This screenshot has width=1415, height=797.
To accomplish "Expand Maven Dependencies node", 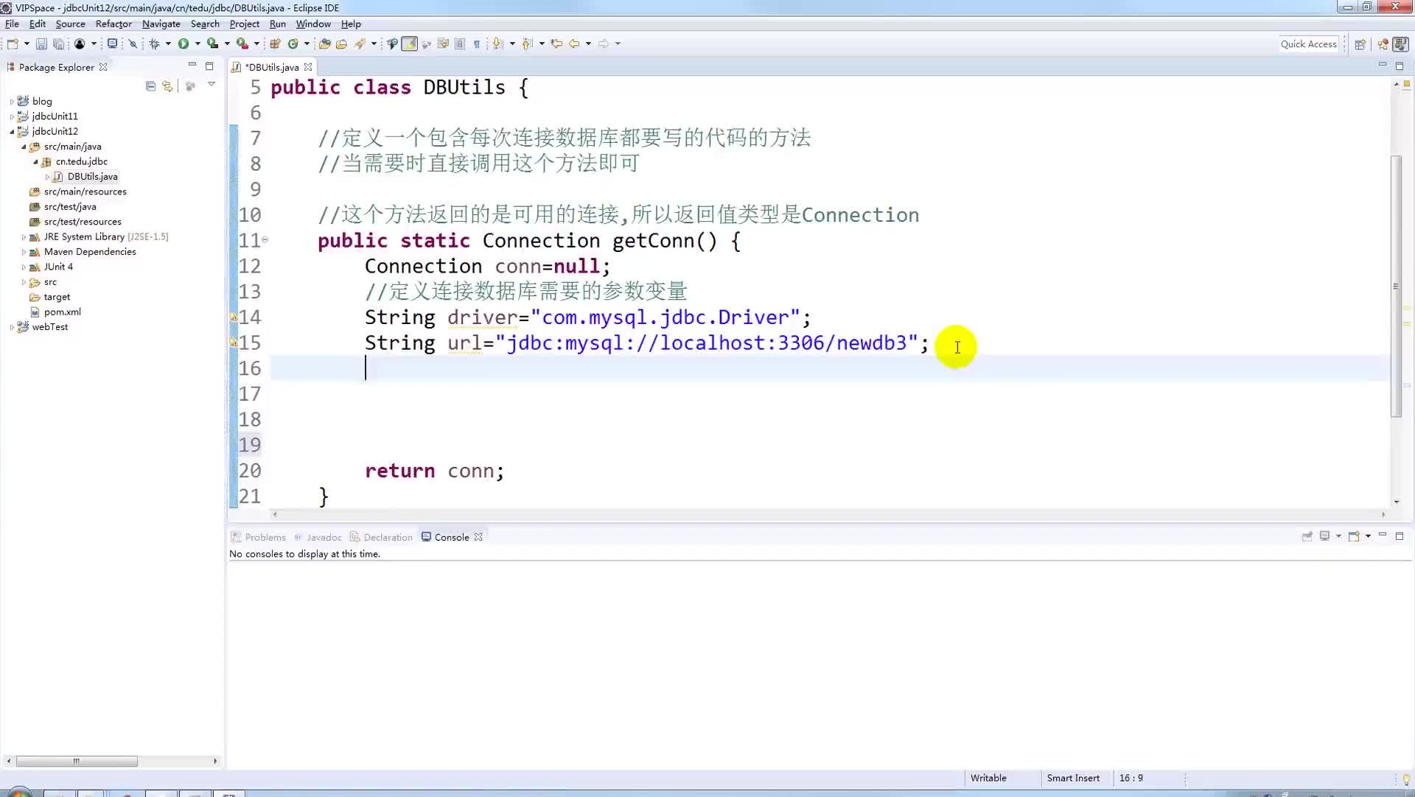I will 24,252.
